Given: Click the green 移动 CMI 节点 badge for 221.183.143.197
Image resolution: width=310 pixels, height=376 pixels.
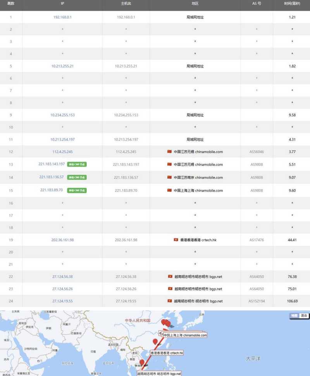Looking at the screenshot, I should pyautogui.click(x=77, y=164).
